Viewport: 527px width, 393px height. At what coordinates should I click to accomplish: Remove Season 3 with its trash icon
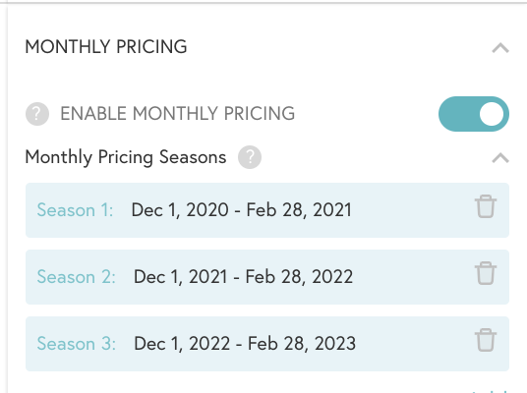click(486, 340)
